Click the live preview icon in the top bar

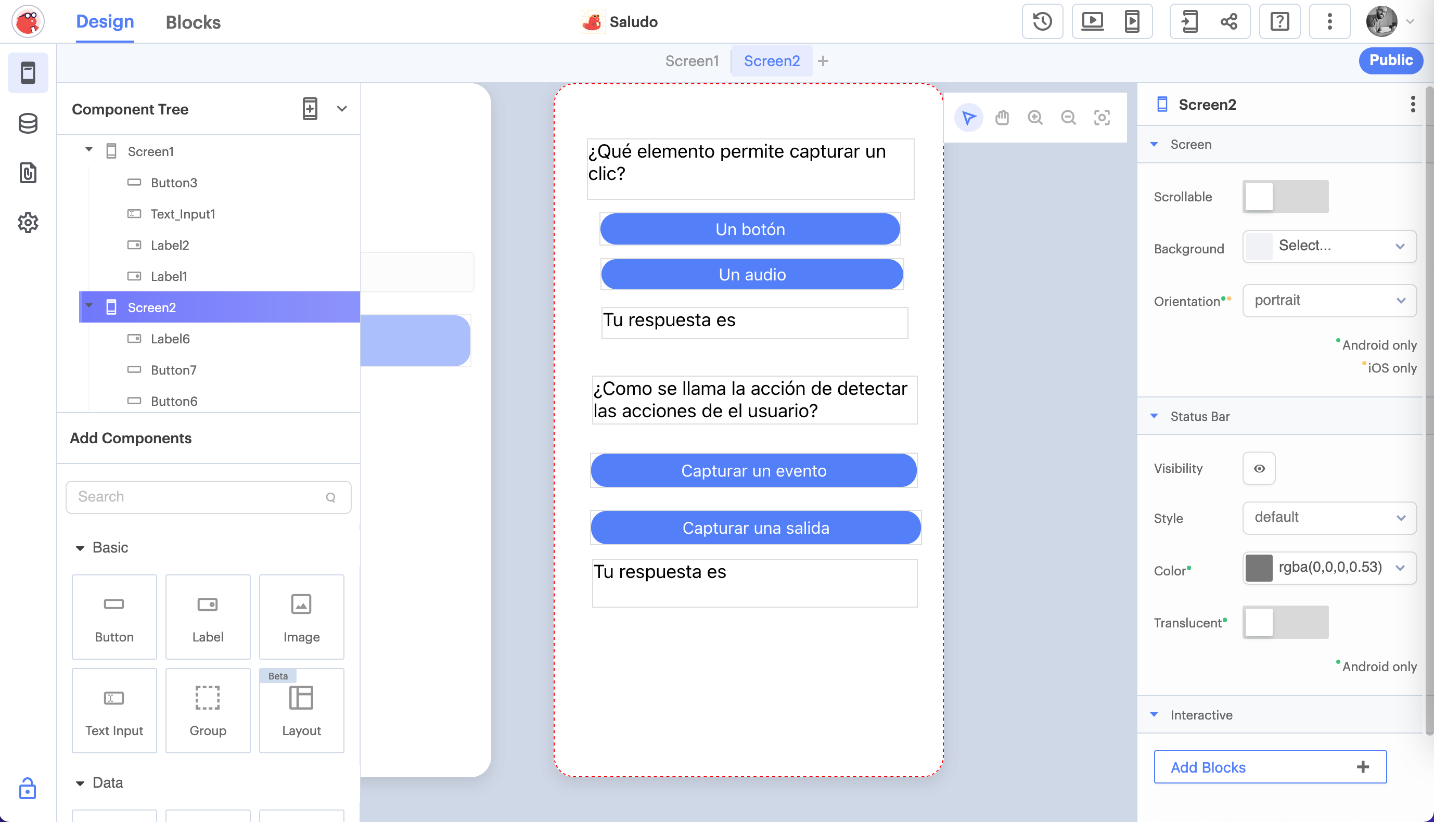1092,21
